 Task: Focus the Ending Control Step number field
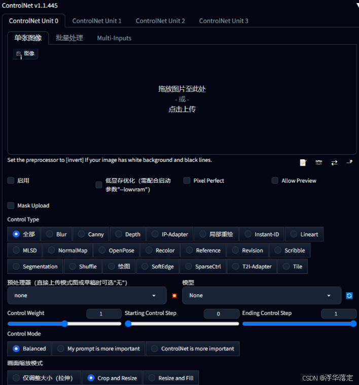coord(339,313)
